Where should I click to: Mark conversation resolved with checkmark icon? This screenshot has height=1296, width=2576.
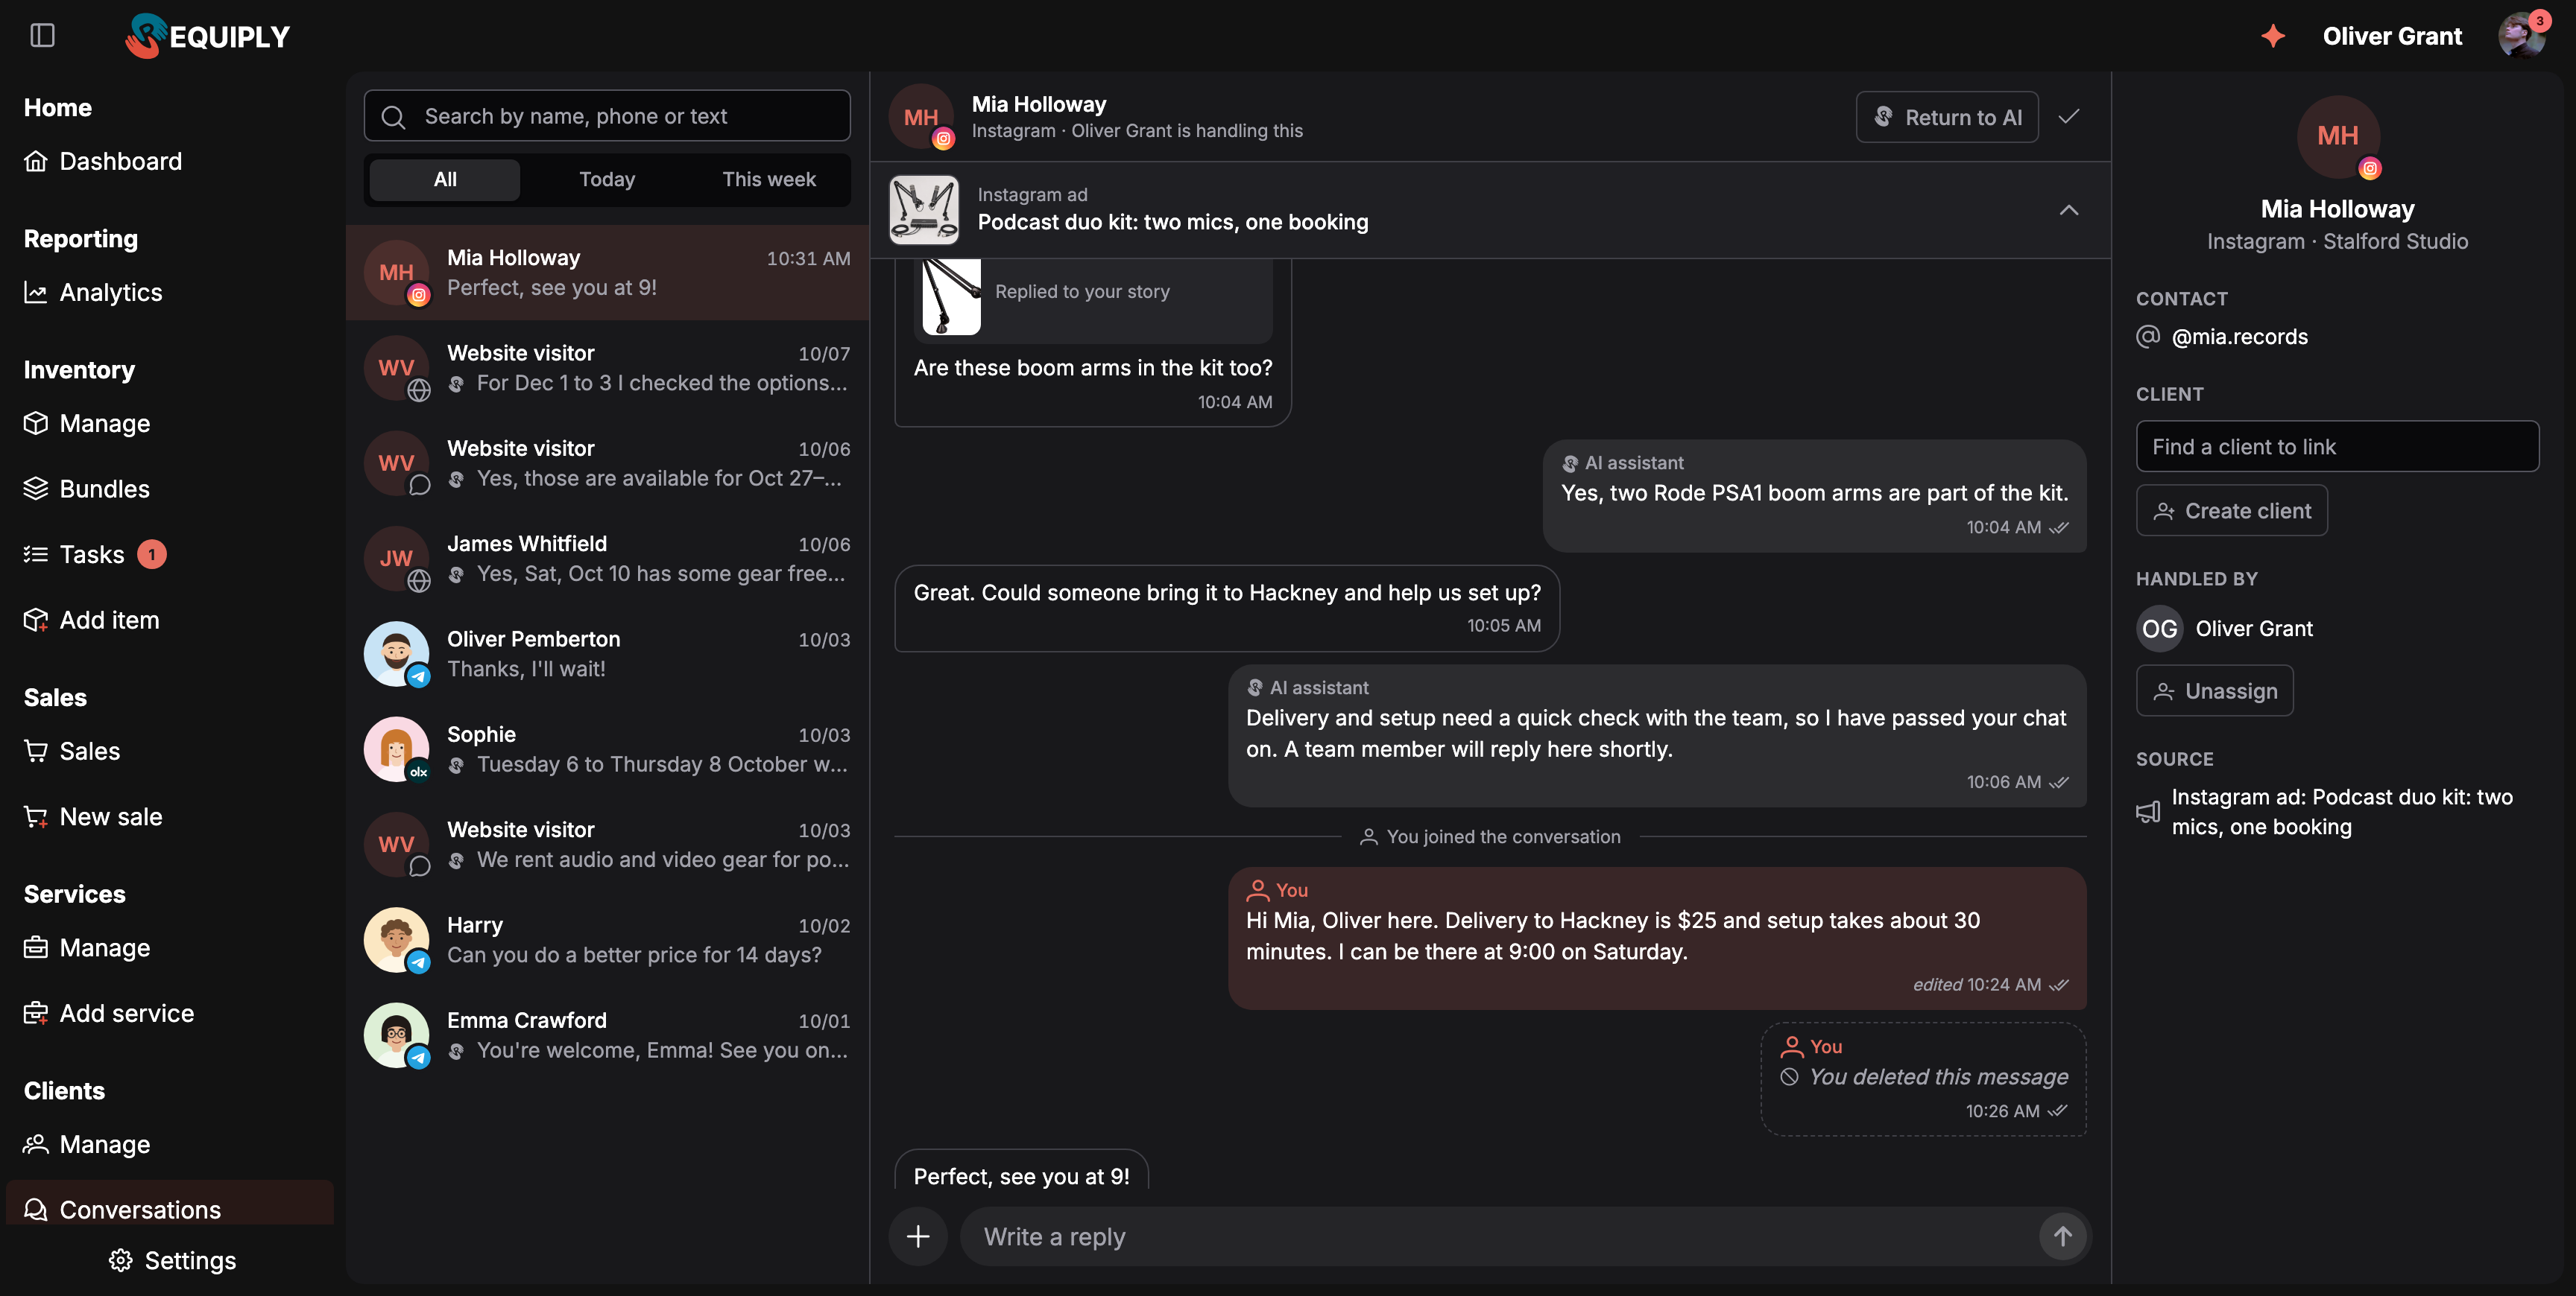2069,117
